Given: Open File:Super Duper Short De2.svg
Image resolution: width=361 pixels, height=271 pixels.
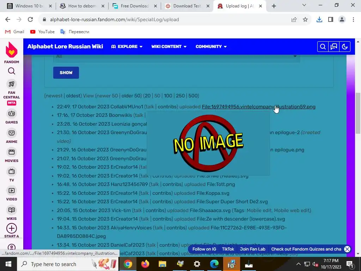Looking at the screenshot, I should pos(232,201).
